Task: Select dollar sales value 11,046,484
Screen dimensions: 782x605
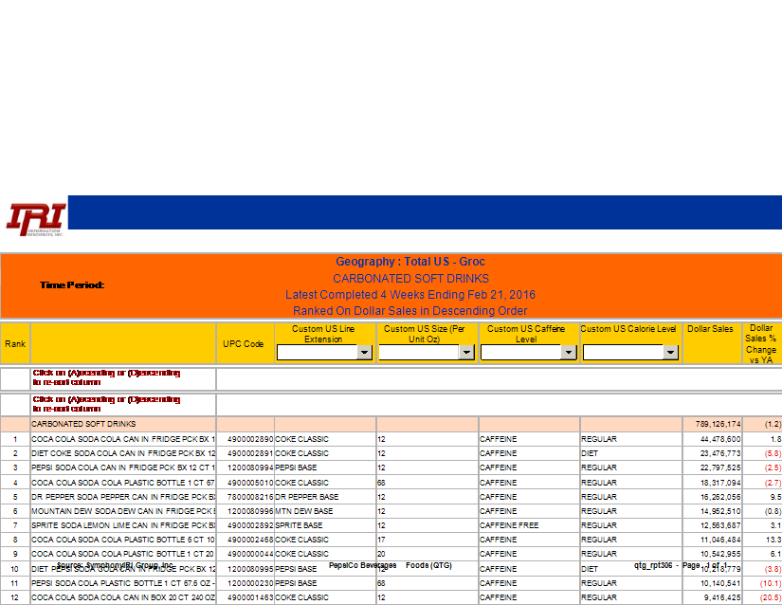Action: pos(720,540)
